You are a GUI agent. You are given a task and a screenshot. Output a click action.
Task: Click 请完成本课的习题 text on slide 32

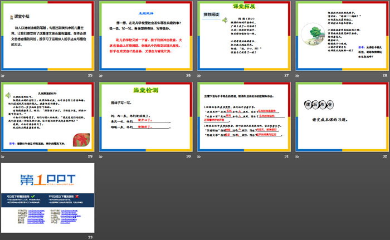tap(330, 120)
